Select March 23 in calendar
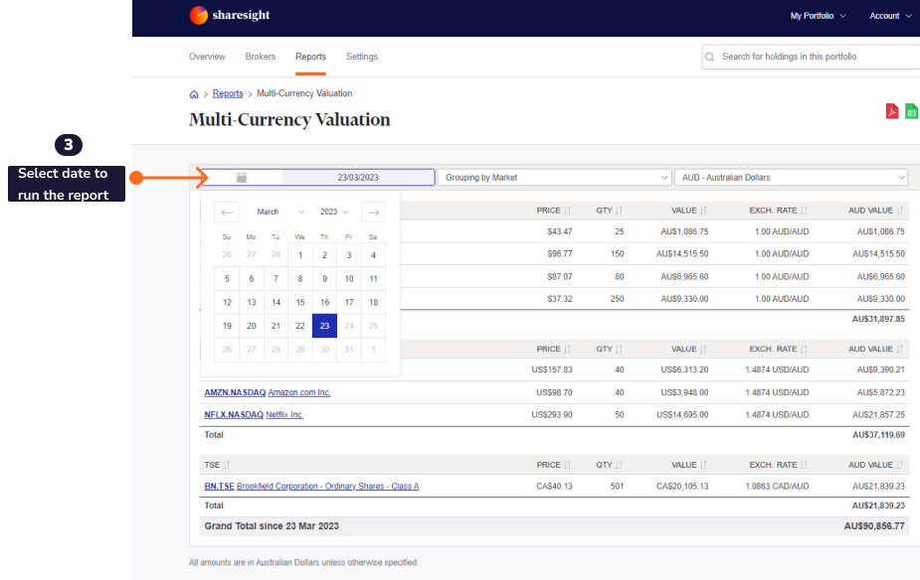This screenshot has width=920, height=580. (324, 326)
